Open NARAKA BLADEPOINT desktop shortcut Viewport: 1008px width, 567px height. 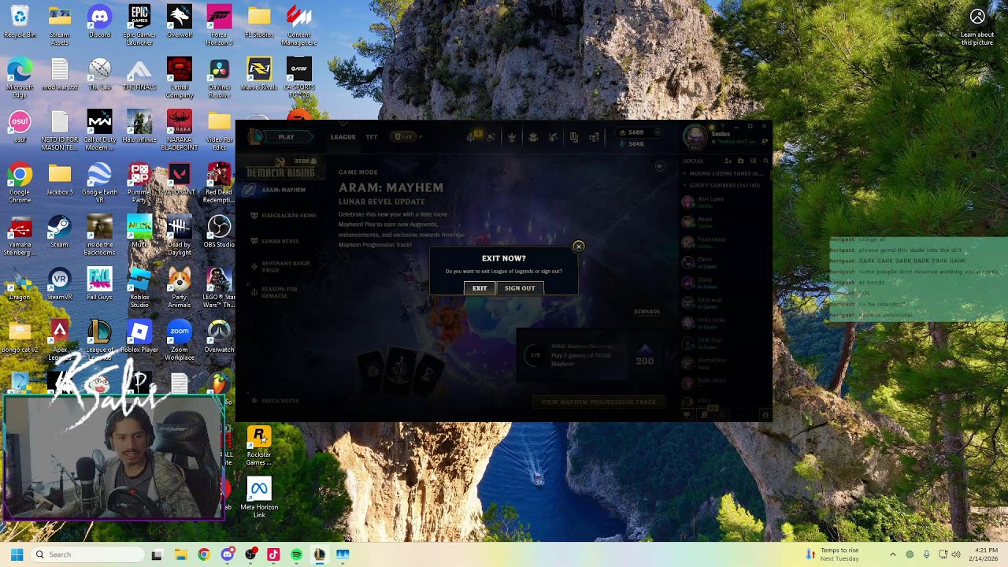tap(180, 131)
